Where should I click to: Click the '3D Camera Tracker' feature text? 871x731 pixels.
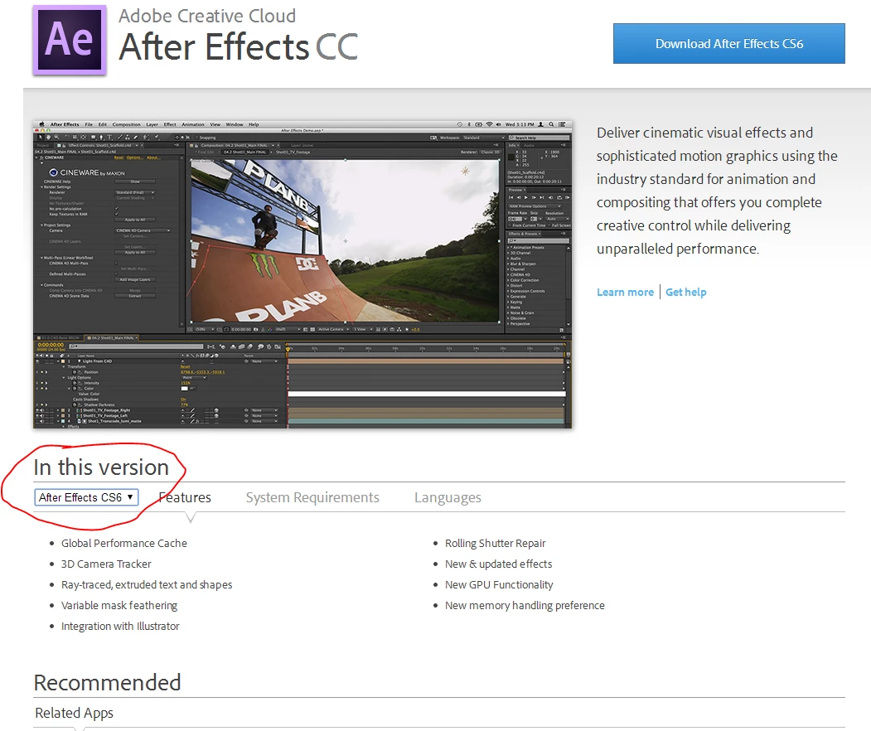106,564
